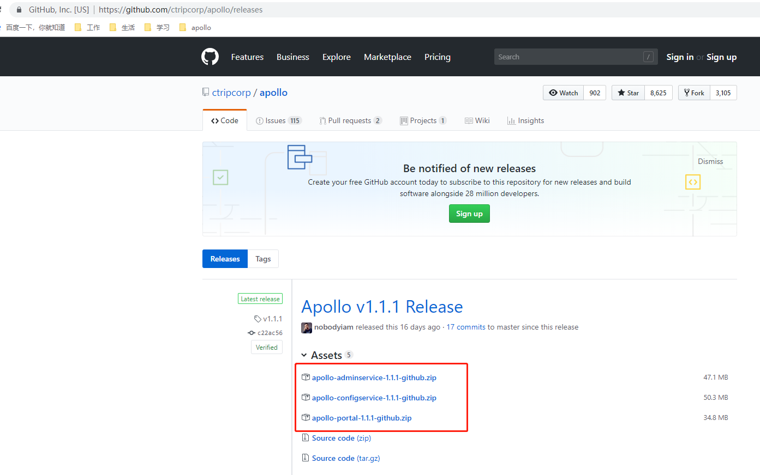The image size is (760, 475).
Task: Click the nobodyiam avatar image
Action: (307, 327)
